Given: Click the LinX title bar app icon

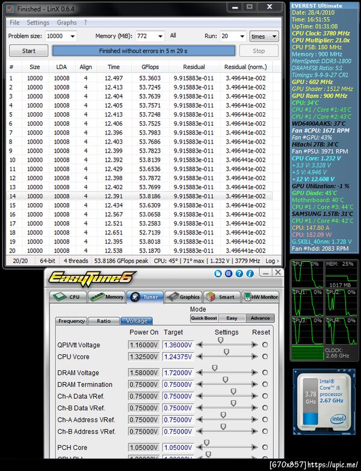Looking at the screenshot, I should tap(10, 9).
